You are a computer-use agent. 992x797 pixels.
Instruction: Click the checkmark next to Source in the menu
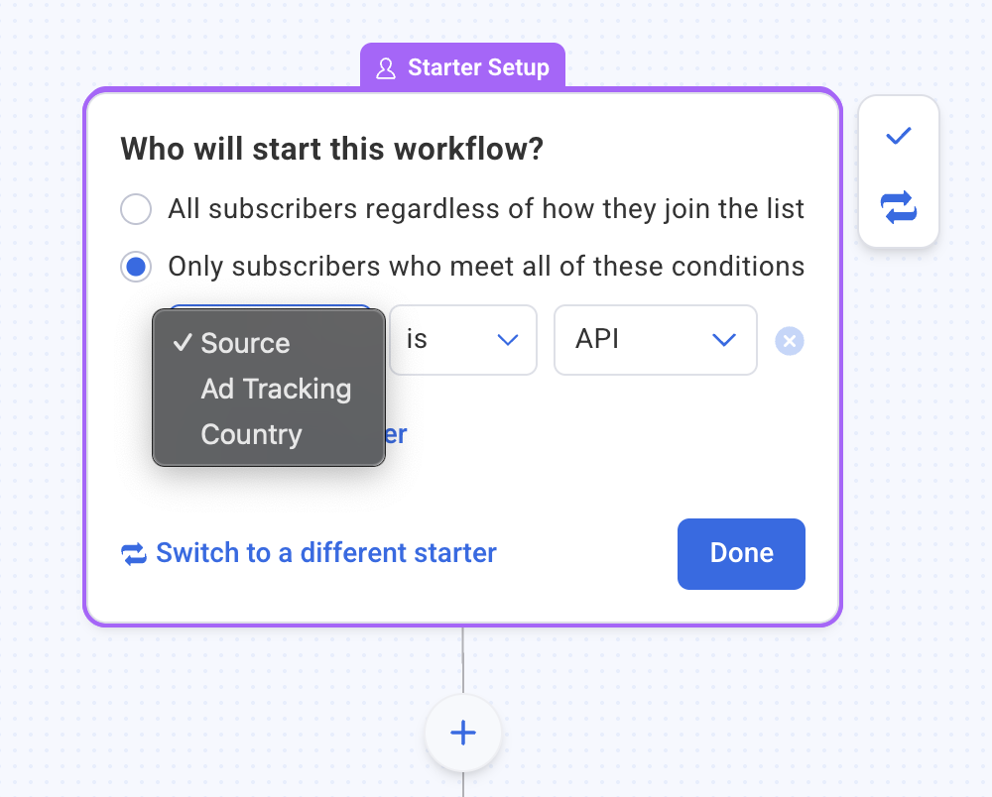182,343
